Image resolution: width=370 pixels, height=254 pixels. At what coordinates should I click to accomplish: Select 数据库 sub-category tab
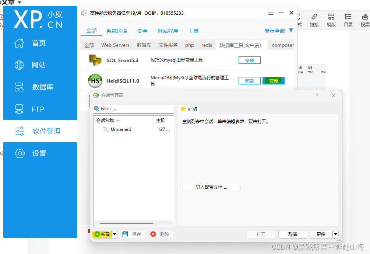144,45
